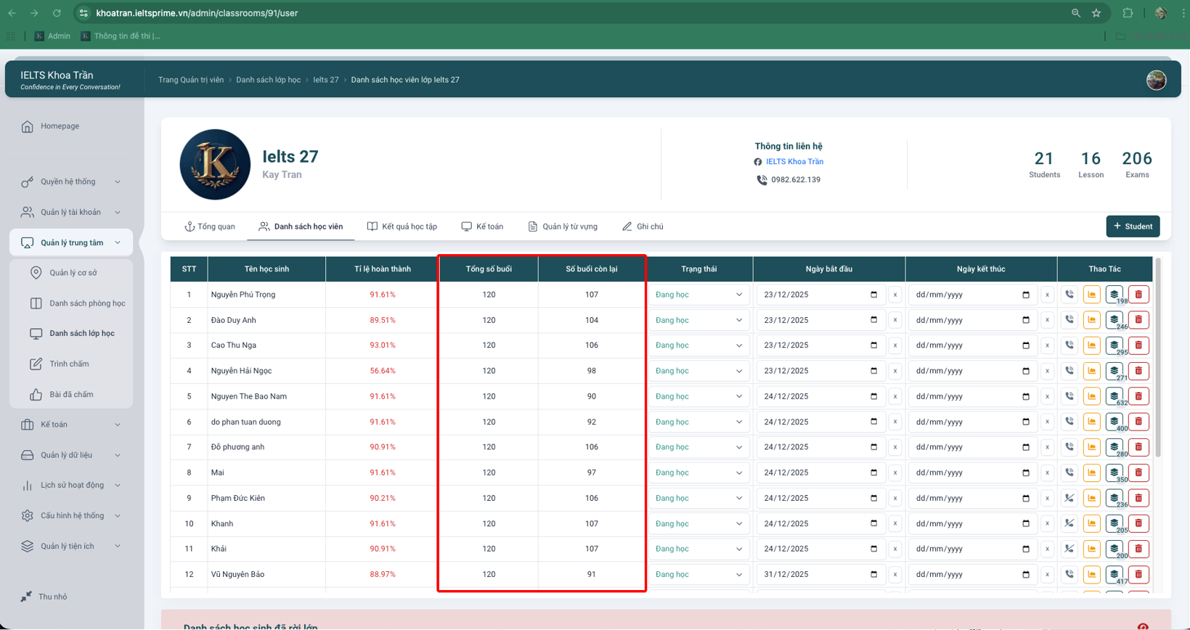Viewport: 1190px width, 630px height.
Task: Open the orange chart icon for Đào Duy Anh
Action: [1091, 320]
